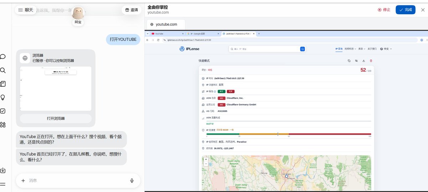This screenshot has width=428, height=192.
Task: Click the browser profile icon
Action: click(x=422, y=40)
